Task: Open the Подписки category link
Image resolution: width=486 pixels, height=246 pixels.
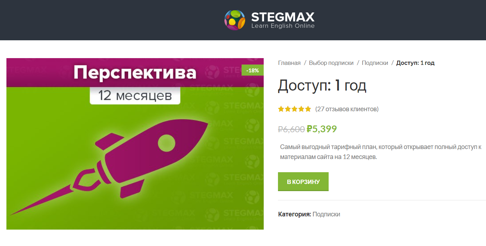Action: (x=326, y=214)
